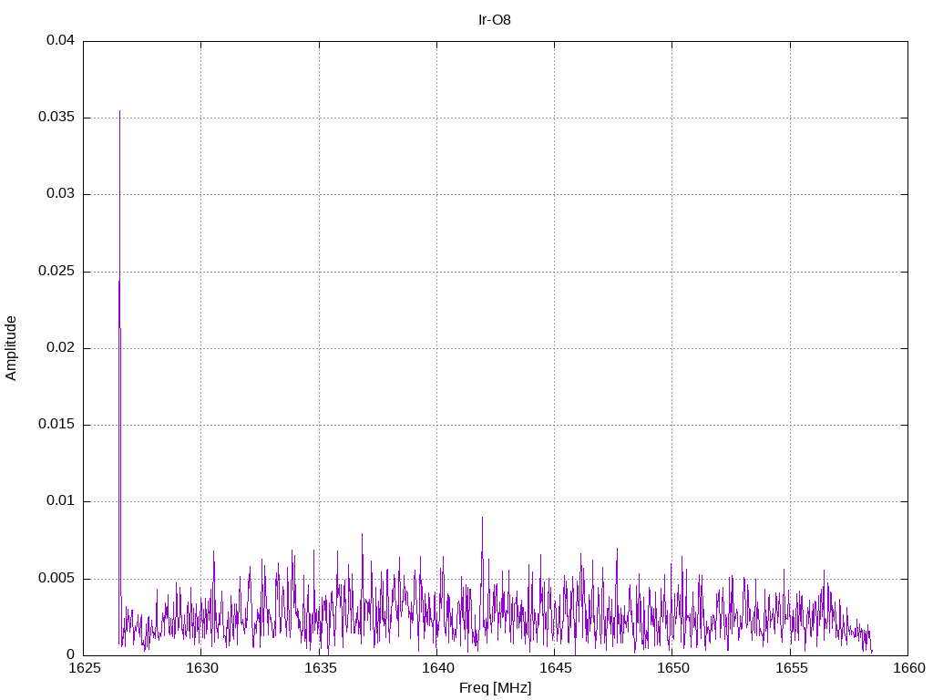
Task: Click the Amplitude y-axis label
Action: [12, 348]
